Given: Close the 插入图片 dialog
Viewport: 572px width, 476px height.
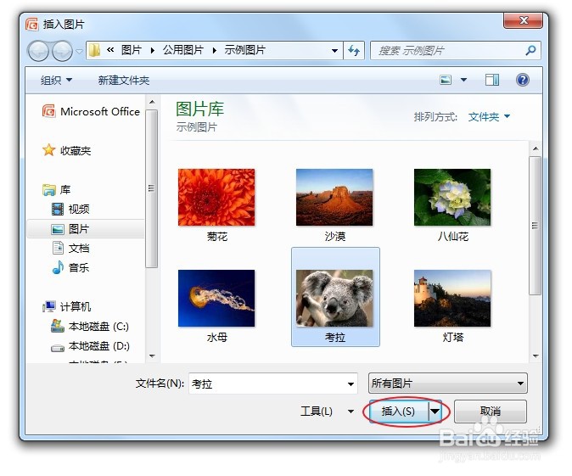Looking at the screenshot, I should (523, 20).
